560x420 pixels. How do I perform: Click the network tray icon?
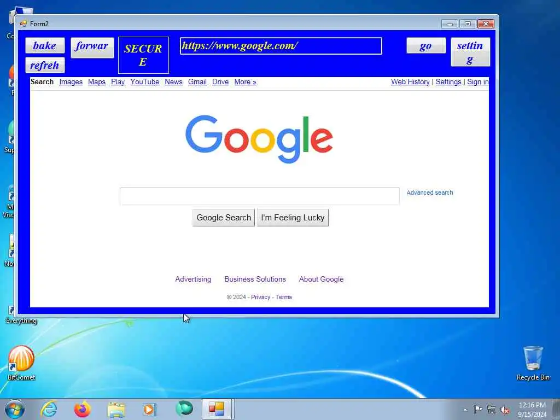click(492, 410)
